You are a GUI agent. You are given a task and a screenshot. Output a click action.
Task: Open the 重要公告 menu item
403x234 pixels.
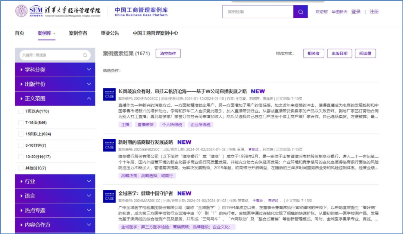pyautogui.click(x=110, y=33)
